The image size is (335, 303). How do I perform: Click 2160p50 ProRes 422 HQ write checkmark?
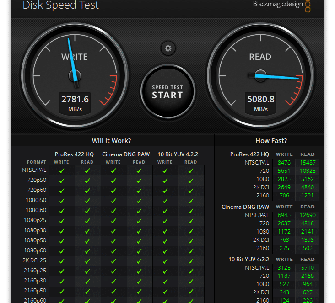(x=62, y=291)
